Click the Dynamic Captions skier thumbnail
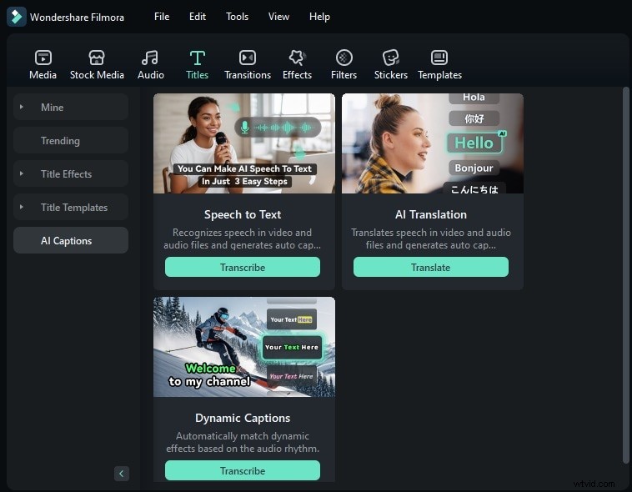The image size is (632, 492). click(244, 347)
